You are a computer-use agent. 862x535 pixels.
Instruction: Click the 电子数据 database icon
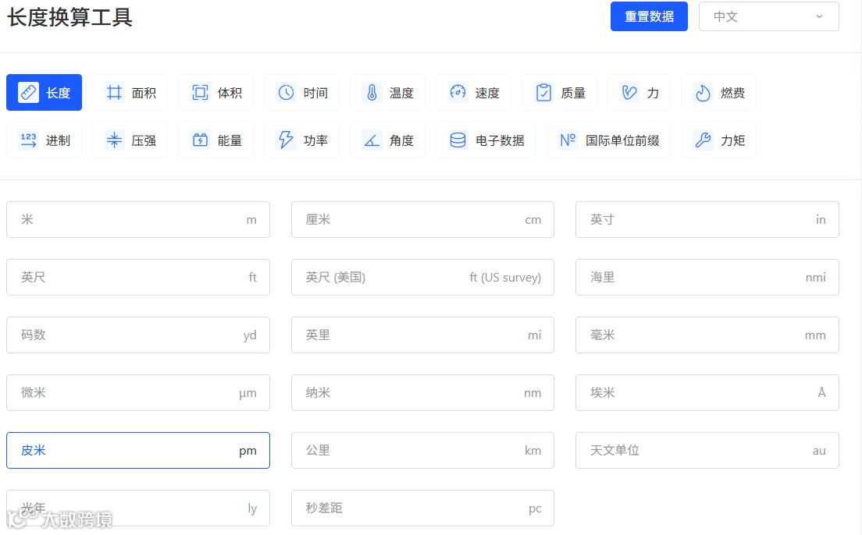(x=458, y=140)
